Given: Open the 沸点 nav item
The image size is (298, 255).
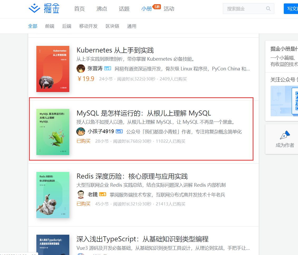Looking at the screenshot, I should (102, 9).
